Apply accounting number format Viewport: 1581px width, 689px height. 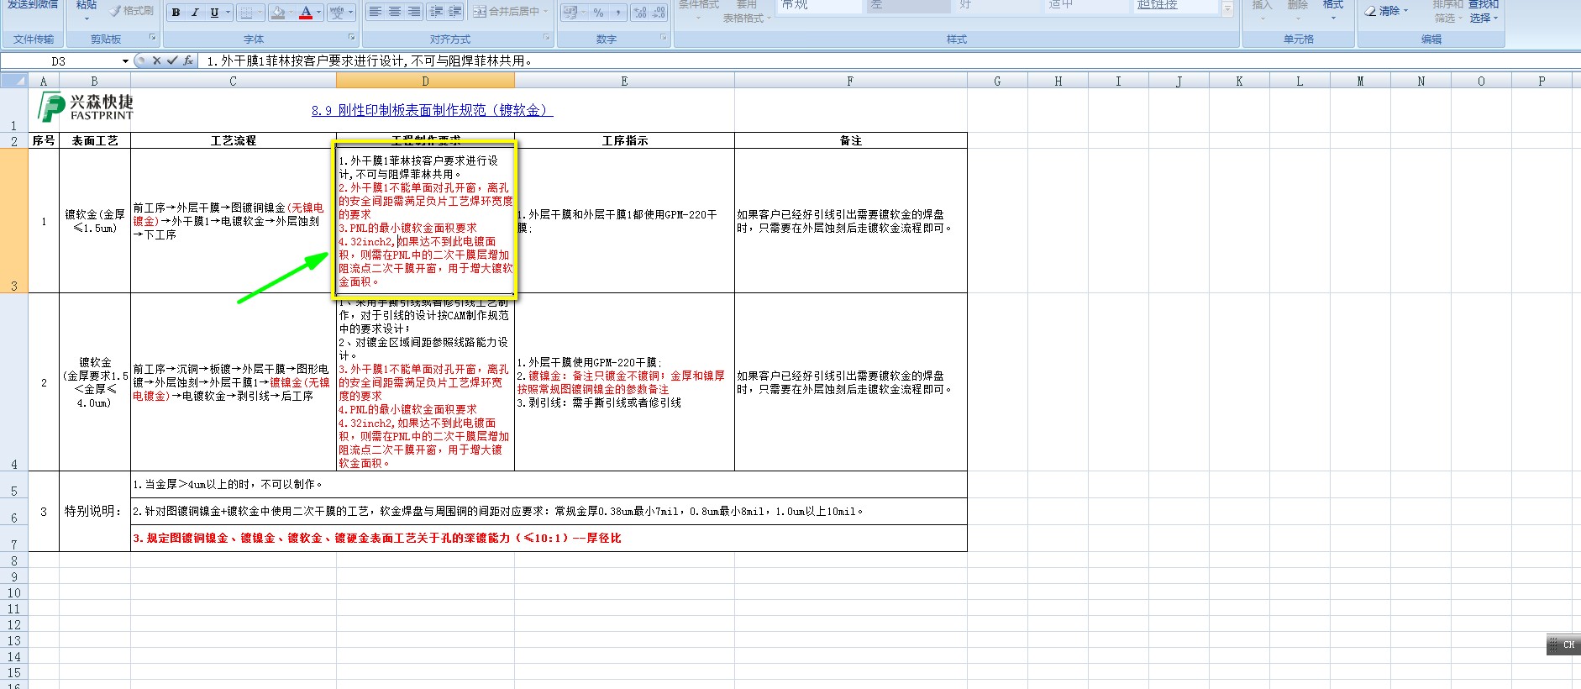(x=570, y=13)
